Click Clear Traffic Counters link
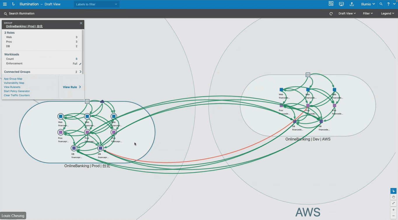Screen dimensions: 398x220 17,95
